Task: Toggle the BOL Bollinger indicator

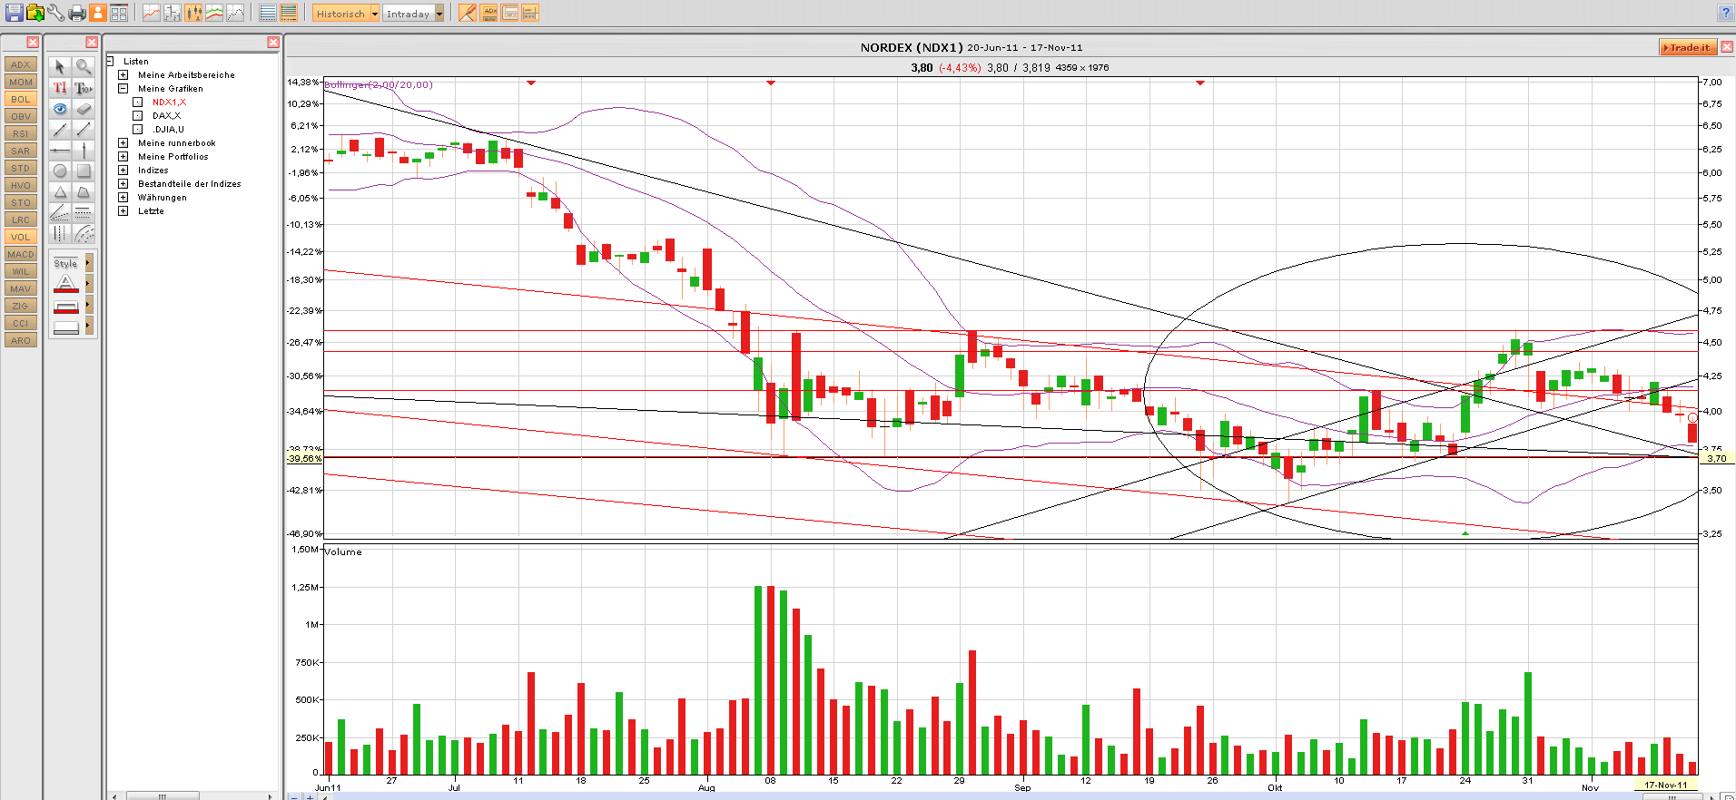Action: click(x=21, y=99)
